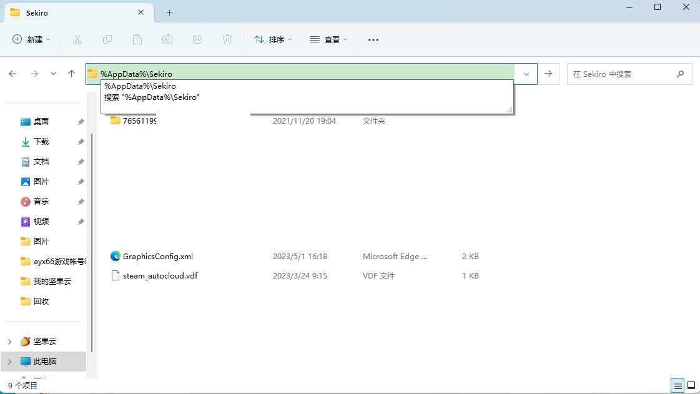Screen dimensions: 700x394
Task: Switch to details view icon
Action: coord(678,385)
